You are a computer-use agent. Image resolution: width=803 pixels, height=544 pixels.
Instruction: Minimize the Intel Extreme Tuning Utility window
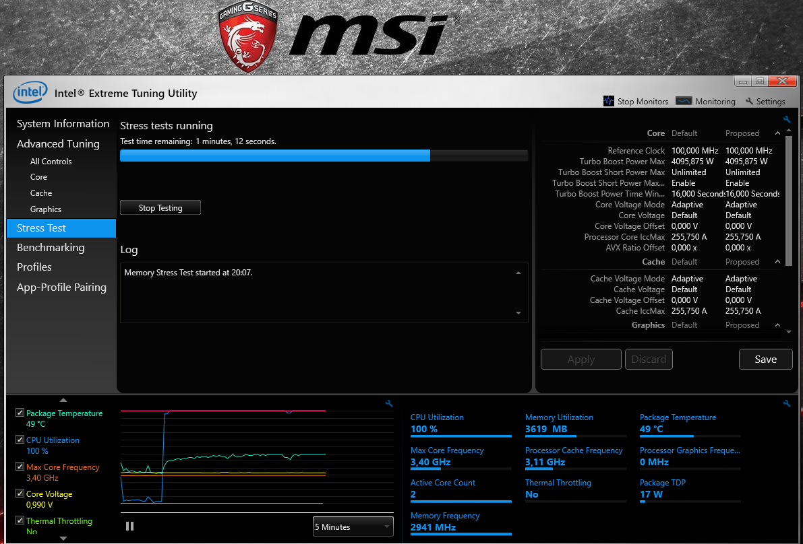pos(743,81)
